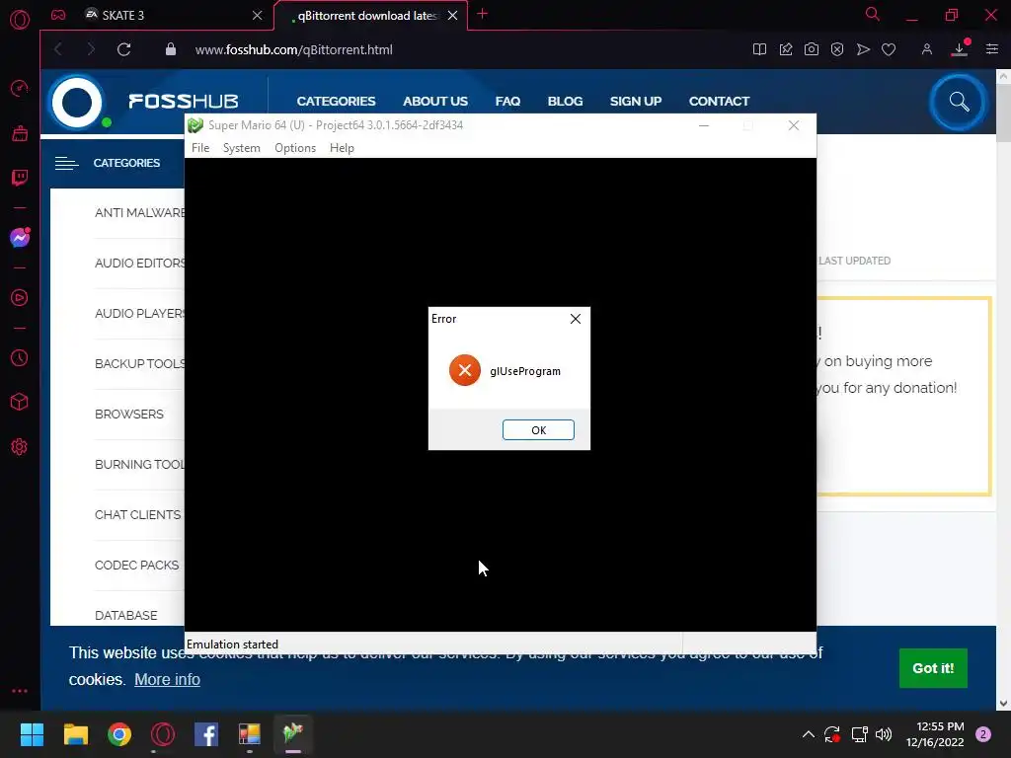Open the Player sidebar icon
This screenshot has height=758, width=1011.
(x=20, y=298)
